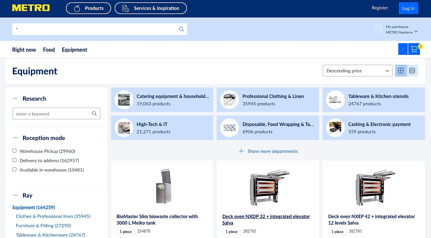Go to the Equipment tab
Screen dimensions: 431x238
(75, 50)
